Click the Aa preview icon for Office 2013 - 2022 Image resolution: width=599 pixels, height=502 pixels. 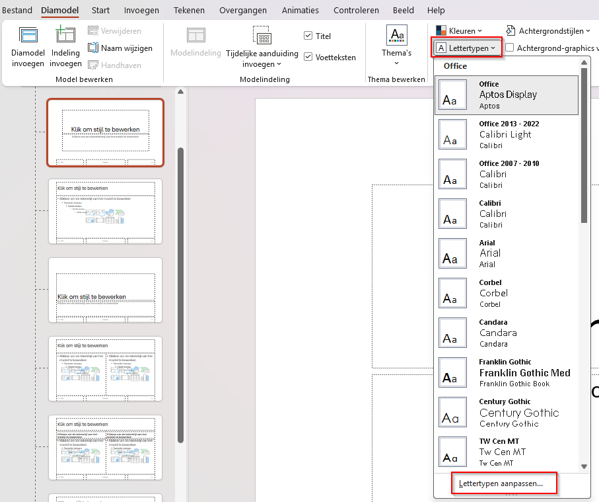click(x=452, y=134)
